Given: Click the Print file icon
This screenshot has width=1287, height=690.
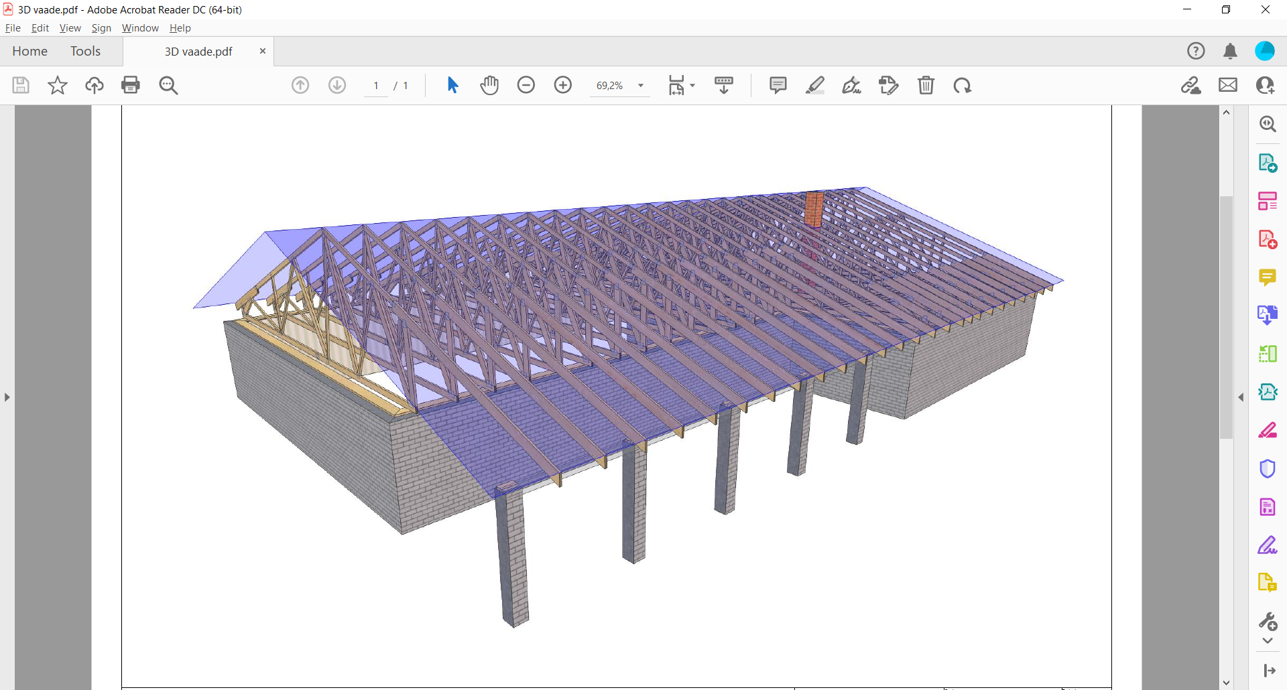Looking at the screenshot, I should click(x=131, y=85).
